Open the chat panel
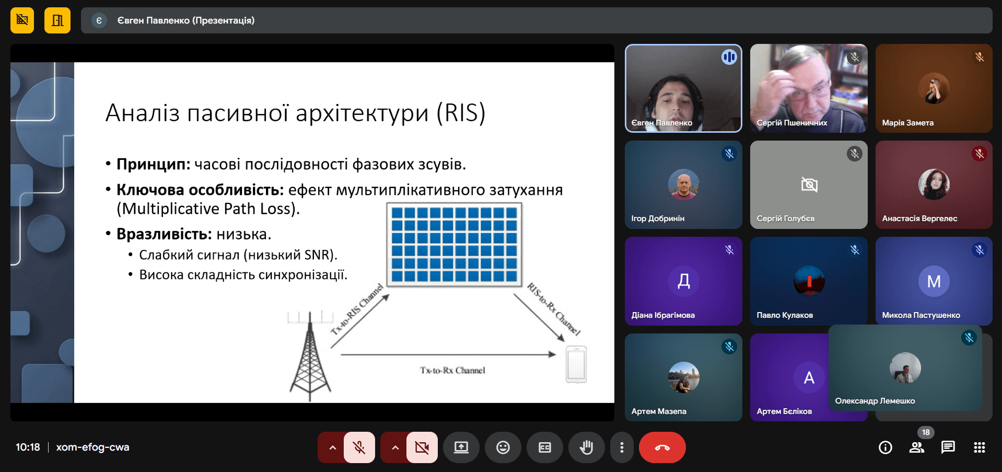The width and height of the screenshot is (1002, 472). click(x=948, y=447)
